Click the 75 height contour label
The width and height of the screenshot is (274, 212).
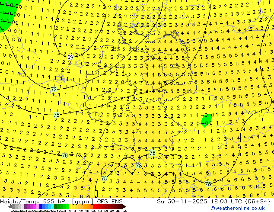57,115
